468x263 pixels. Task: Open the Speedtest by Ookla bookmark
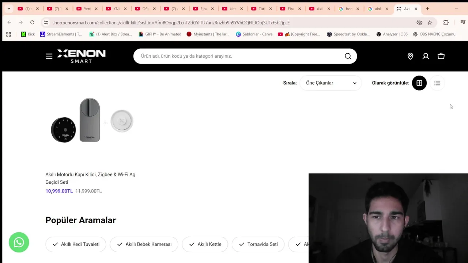coord(348,34)
